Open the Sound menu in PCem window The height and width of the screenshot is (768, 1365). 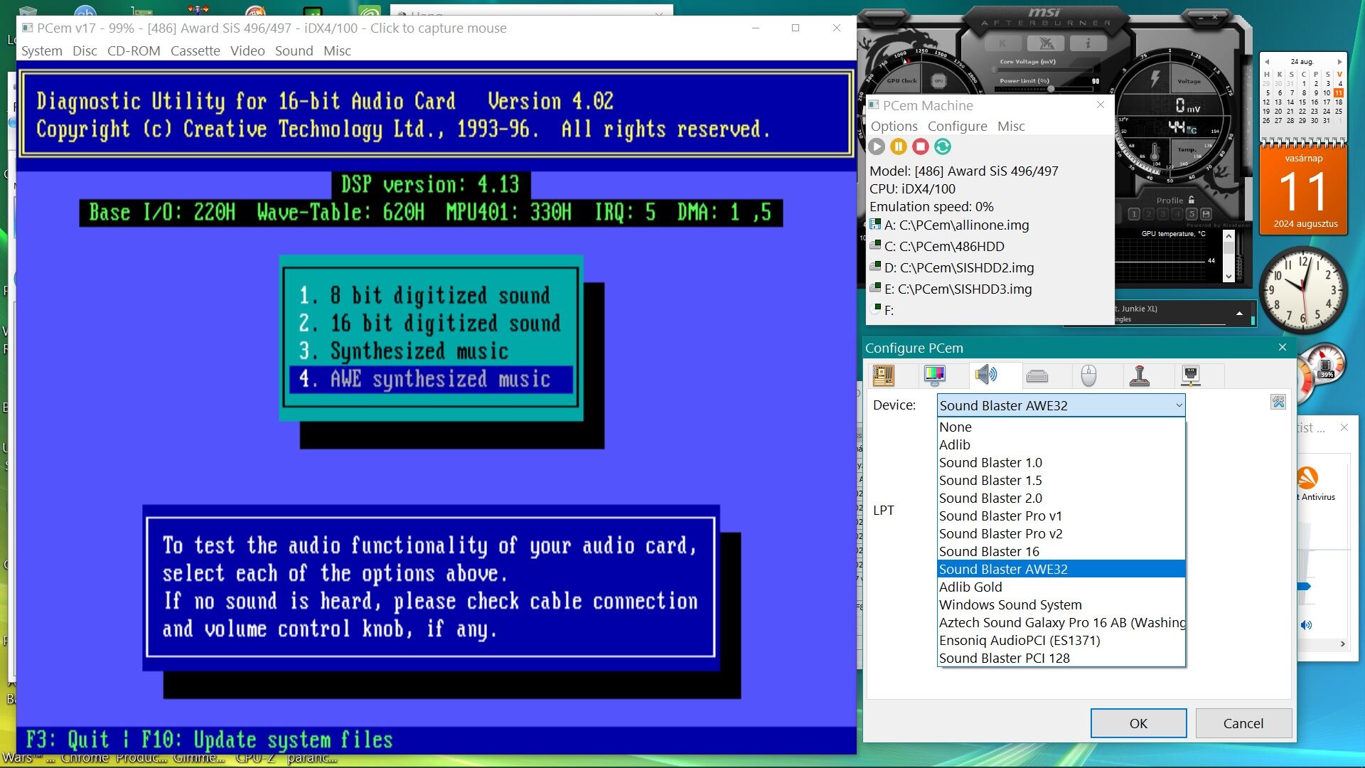tap(294, 50)
